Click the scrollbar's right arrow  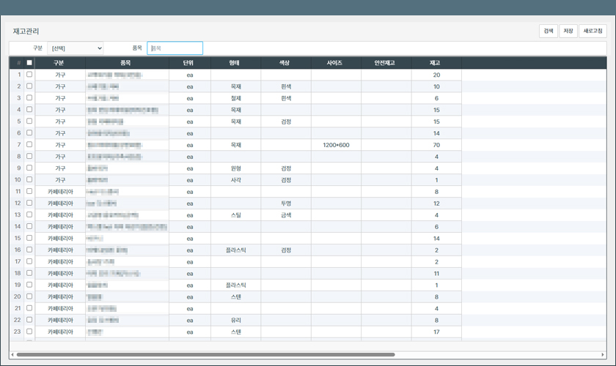pos(603,355)
